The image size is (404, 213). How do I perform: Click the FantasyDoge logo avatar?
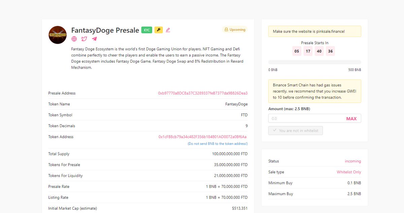pos(58,35)
